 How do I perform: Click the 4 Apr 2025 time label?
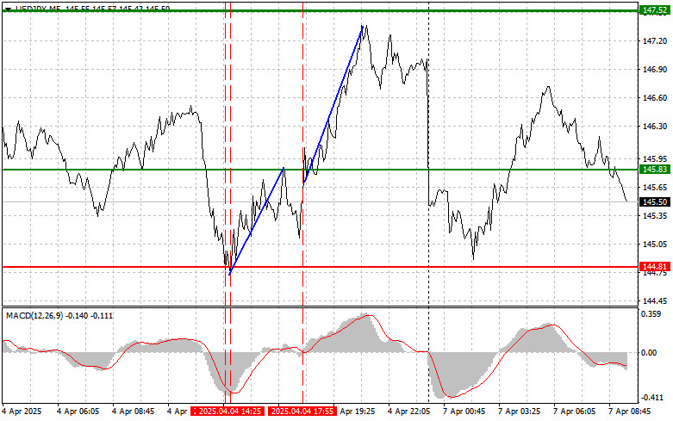pos(22,412)
